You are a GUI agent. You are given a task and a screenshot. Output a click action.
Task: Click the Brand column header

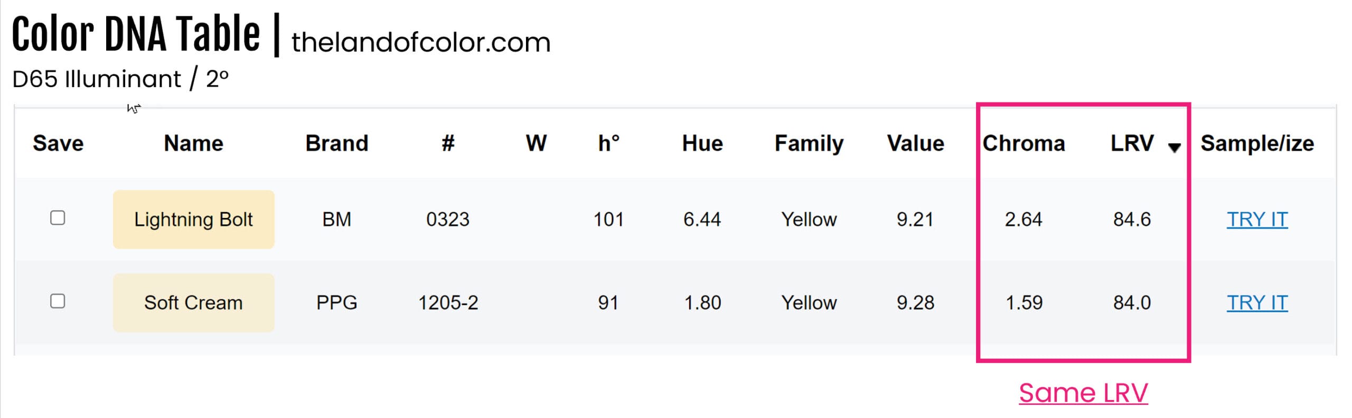click(336, 144)
